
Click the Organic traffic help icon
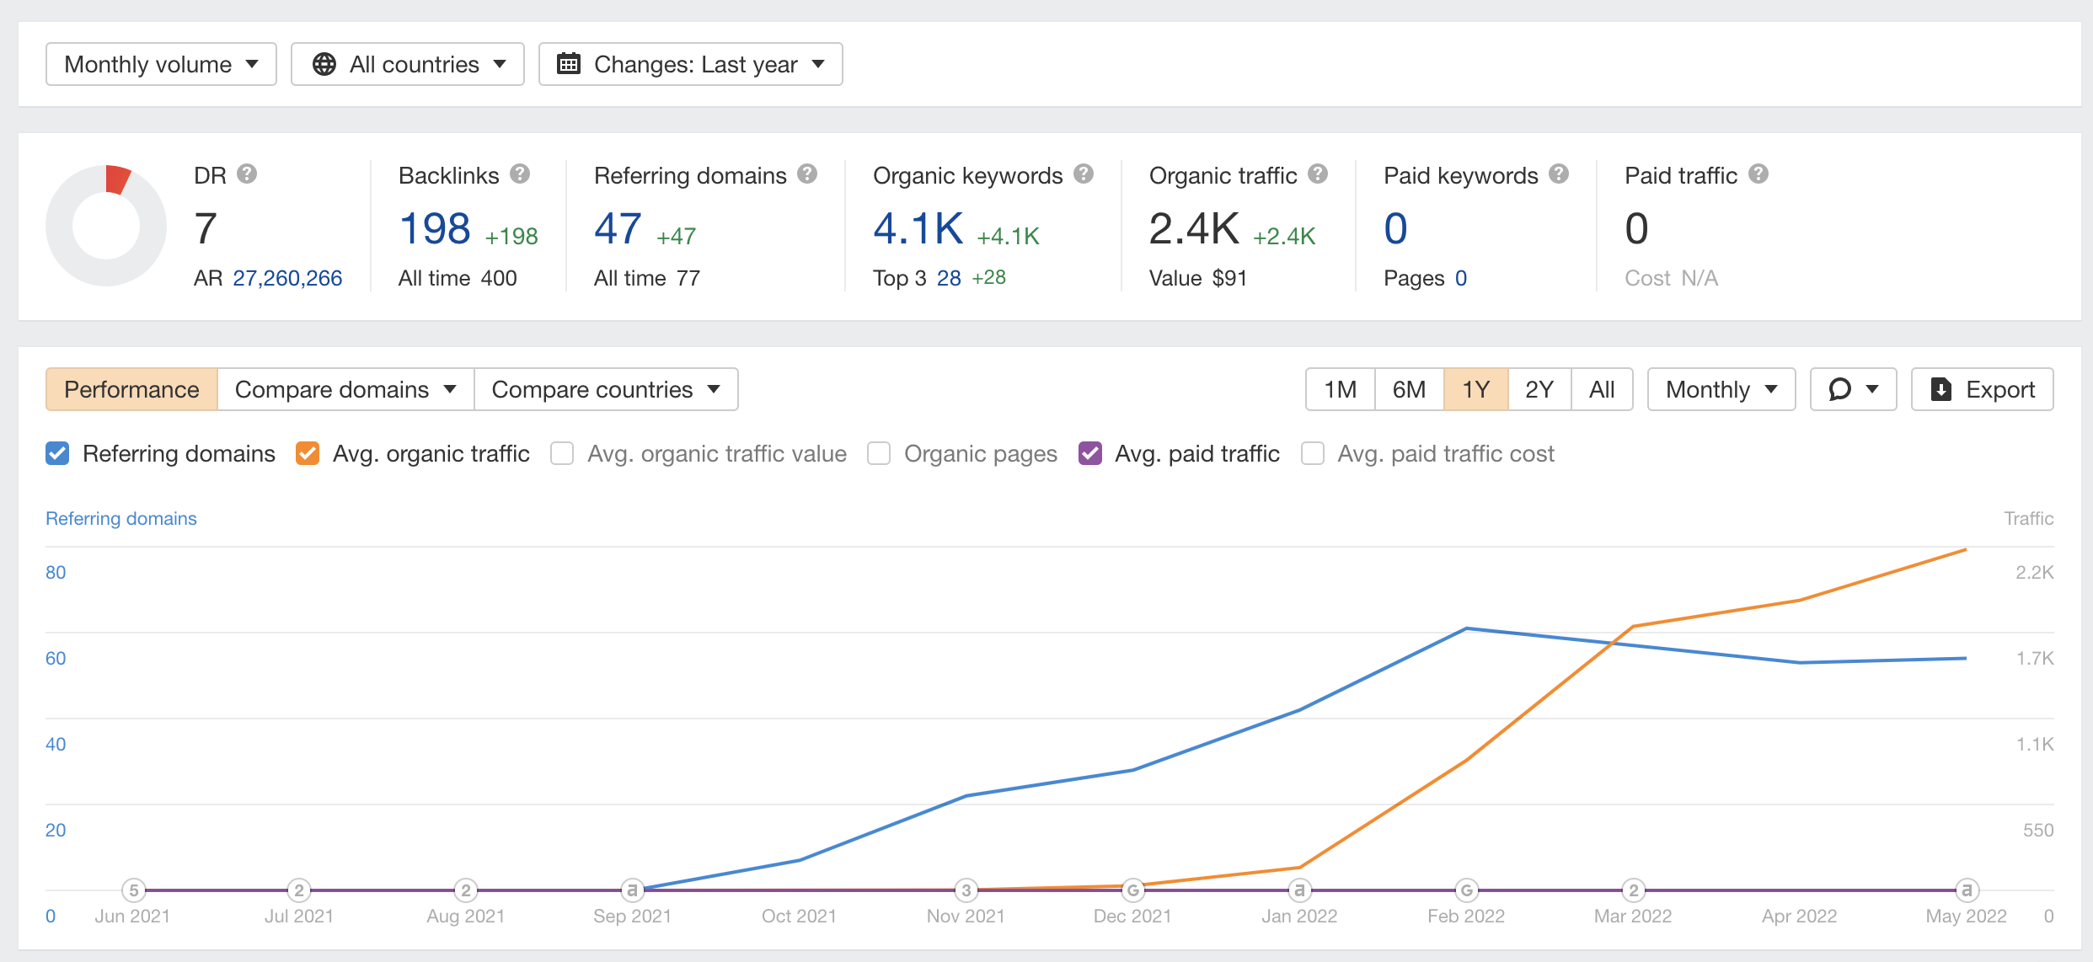tap(1317, 174)
